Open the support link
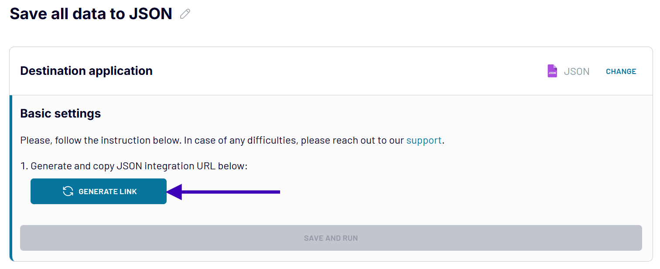 [424, 140]
